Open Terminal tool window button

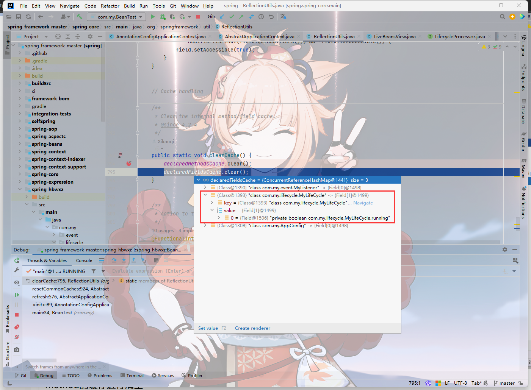click(x=132, y=376)
